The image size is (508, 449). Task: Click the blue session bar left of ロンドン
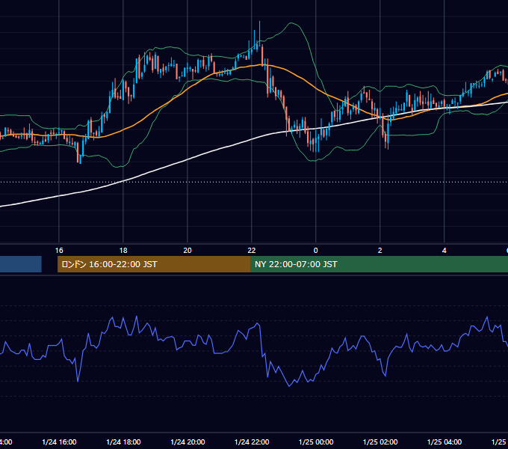click(21, 264)
